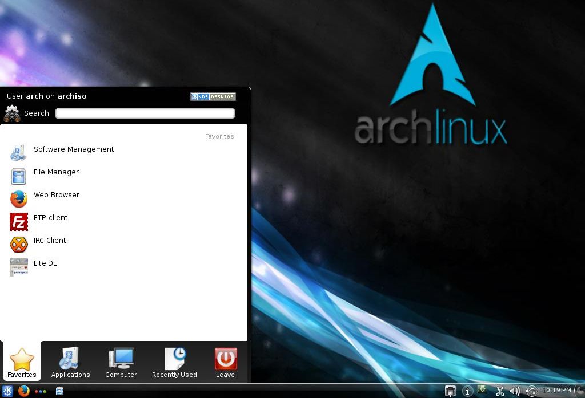This screenshot has height=398, width=585.
Task: Select the Leave tab
Action: coord(225,363)
